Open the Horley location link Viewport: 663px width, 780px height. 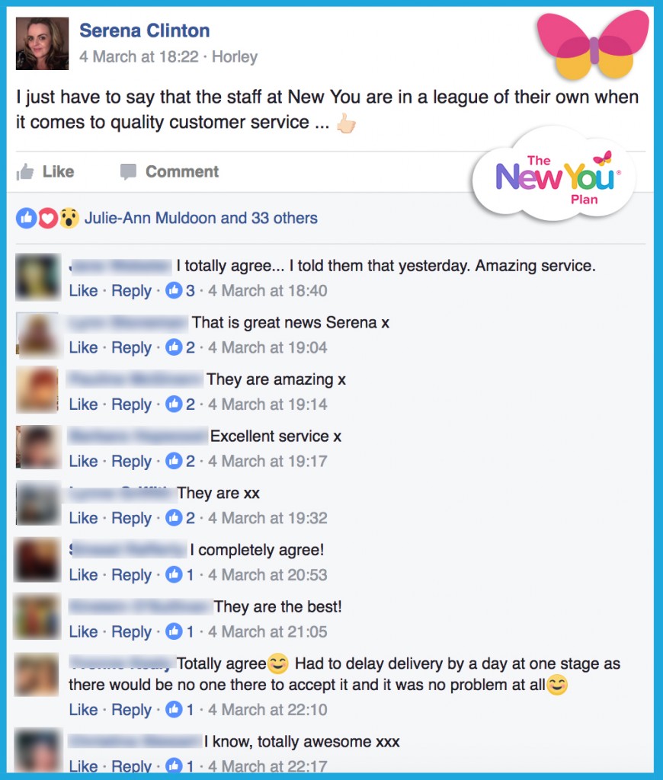(x=235, y=56)
